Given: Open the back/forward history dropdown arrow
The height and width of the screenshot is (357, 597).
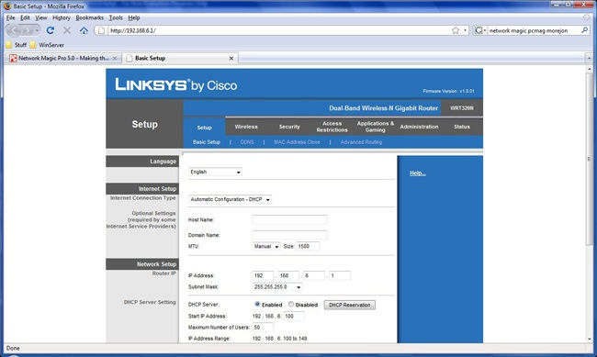Looking at the screenshot, I should pyautogui.click(x=37, y=30).
